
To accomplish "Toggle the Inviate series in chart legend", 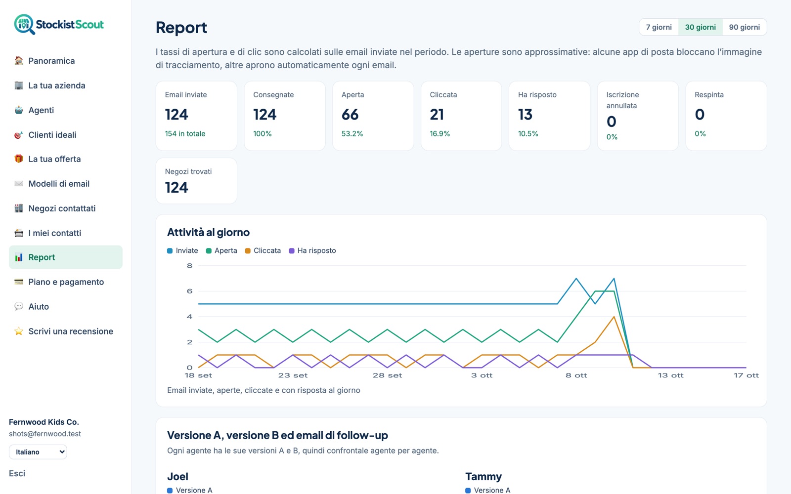I will pyautogui.click(x=182, y=250).
